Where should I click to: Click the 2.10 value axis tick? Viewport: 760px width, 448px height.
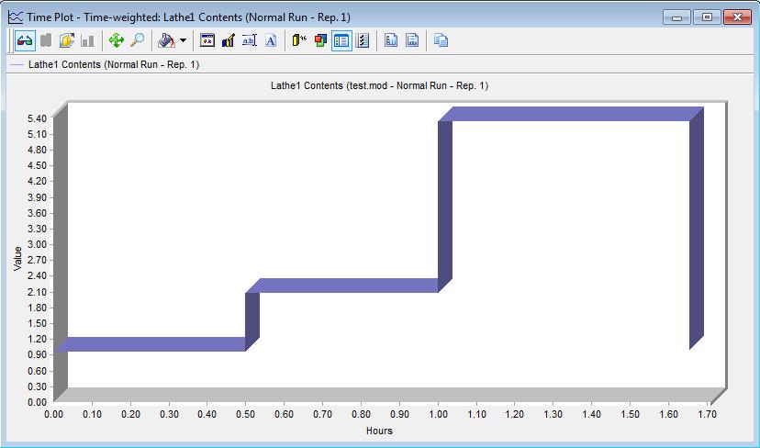38,292
